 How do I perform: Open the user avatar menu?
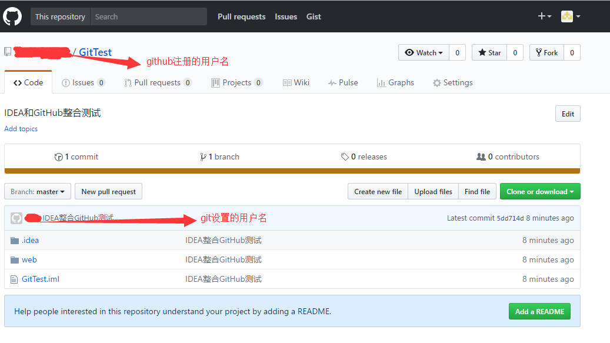point(571,16)
